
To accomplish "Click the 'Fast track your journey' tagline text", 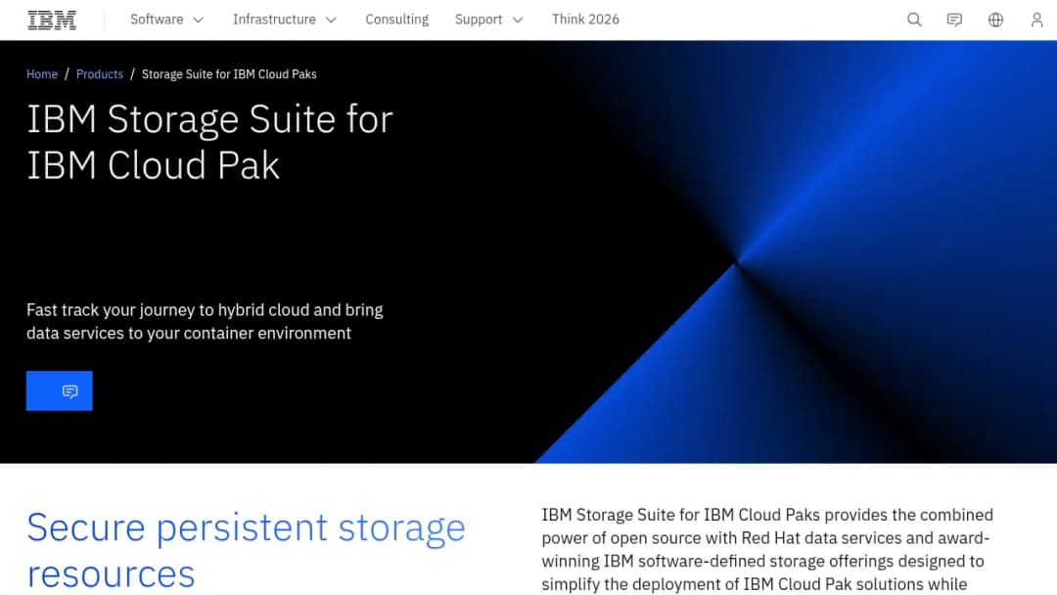I will [205, 321].
